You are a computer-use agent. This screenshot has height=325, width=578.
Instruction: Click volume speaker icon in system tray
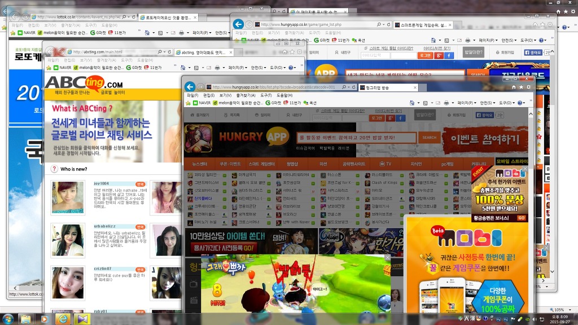click(535, 319)
